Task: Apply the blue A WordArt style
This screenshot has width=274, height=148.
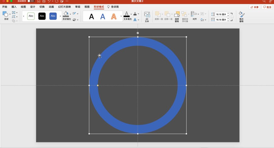Action: coord(102,16)
